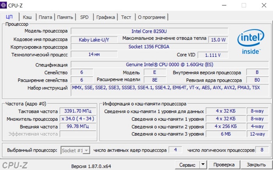This screenshot has height=170, width=273.
Task: Click the 1.111 V Core VID value
Action: [213, 55]
